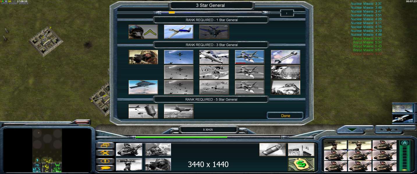Activate the spy satellite power shortcut
417x174 pixels.
[402, 119]
